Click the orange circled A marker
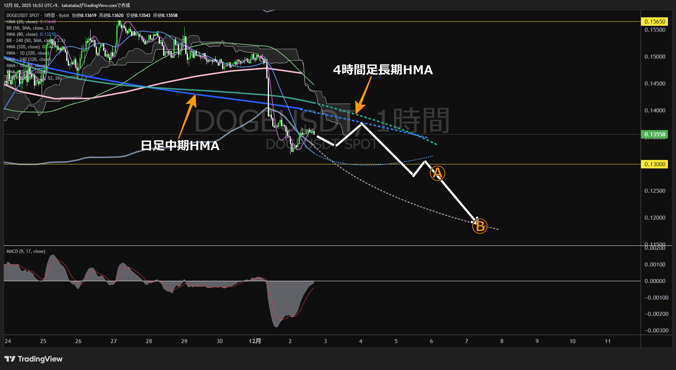 [437, 173]
